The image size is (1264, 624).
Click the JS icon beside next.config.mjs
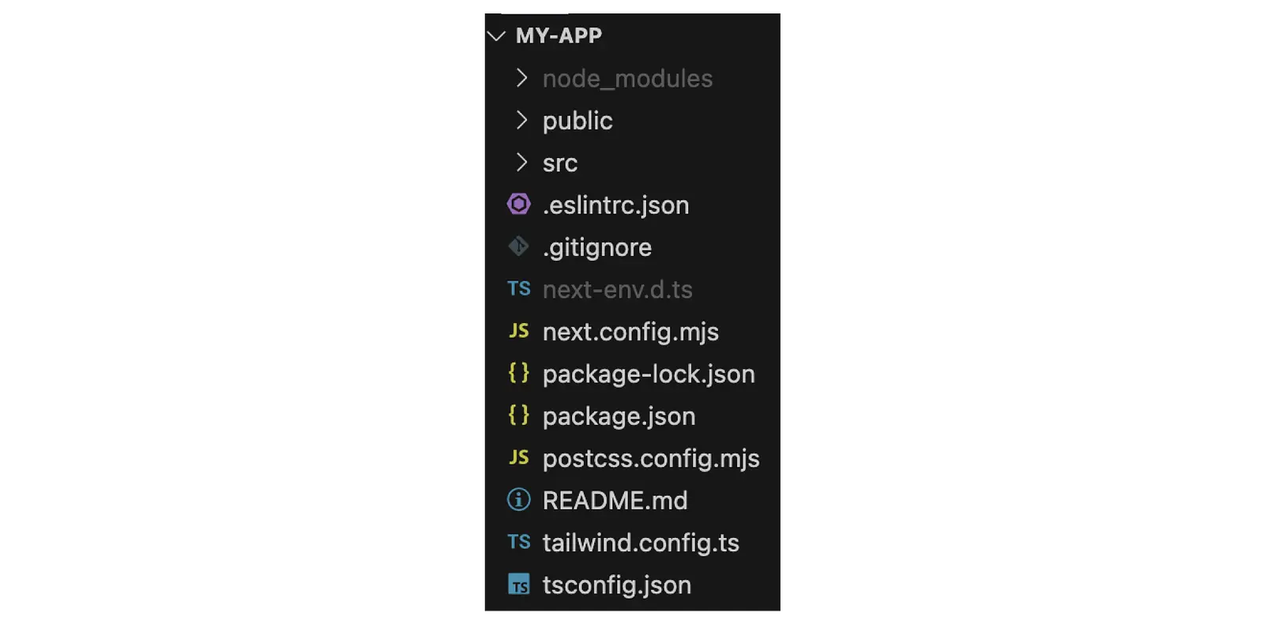[519, 331]
